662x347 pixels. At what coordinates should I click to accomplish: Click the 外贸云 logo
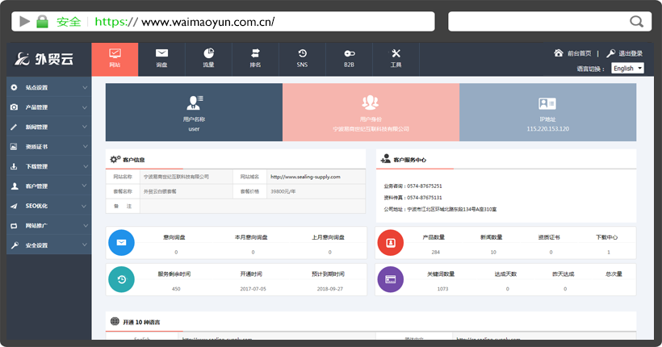pos(45,59)
